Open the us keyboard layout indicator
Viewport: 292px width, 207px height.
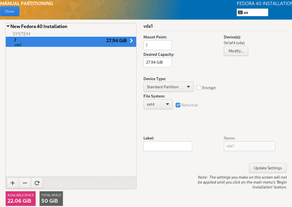252,12
